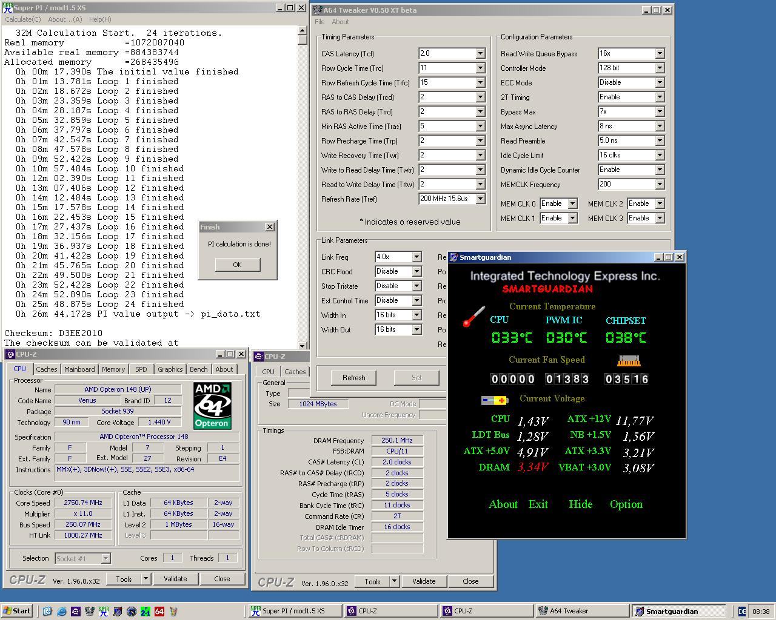Click the Checksum: D3EE2010 line
Image resolution: width=776 pixels, height=620 pixels.
(53, 333)
